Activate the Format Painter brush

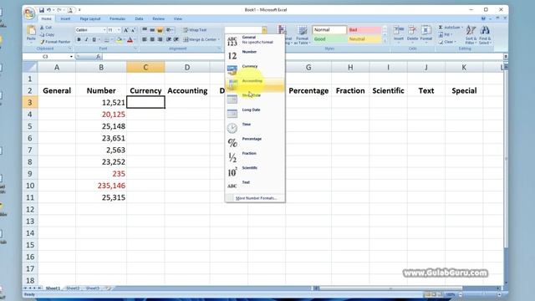tap(55, 42)
